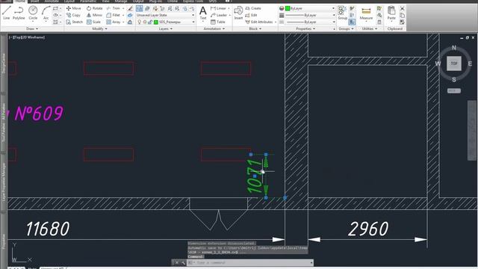This screenshot has height=269, width=478.
Task: Click Create block tool
Action: coord(253,8)
